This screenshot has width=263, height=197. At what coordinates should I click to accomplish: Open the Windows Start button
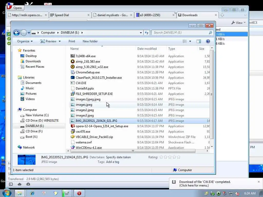[x=7, y=193]
